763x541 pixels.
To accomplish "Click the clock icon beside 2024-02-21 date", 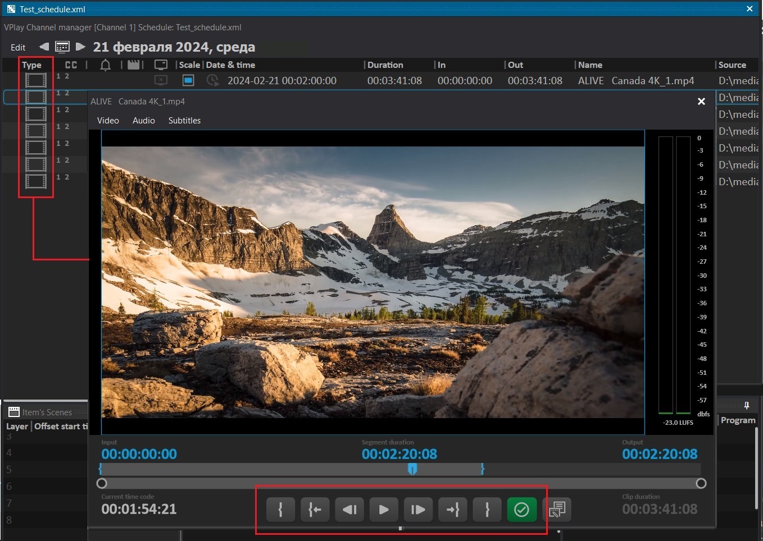I will click(213, 81).
